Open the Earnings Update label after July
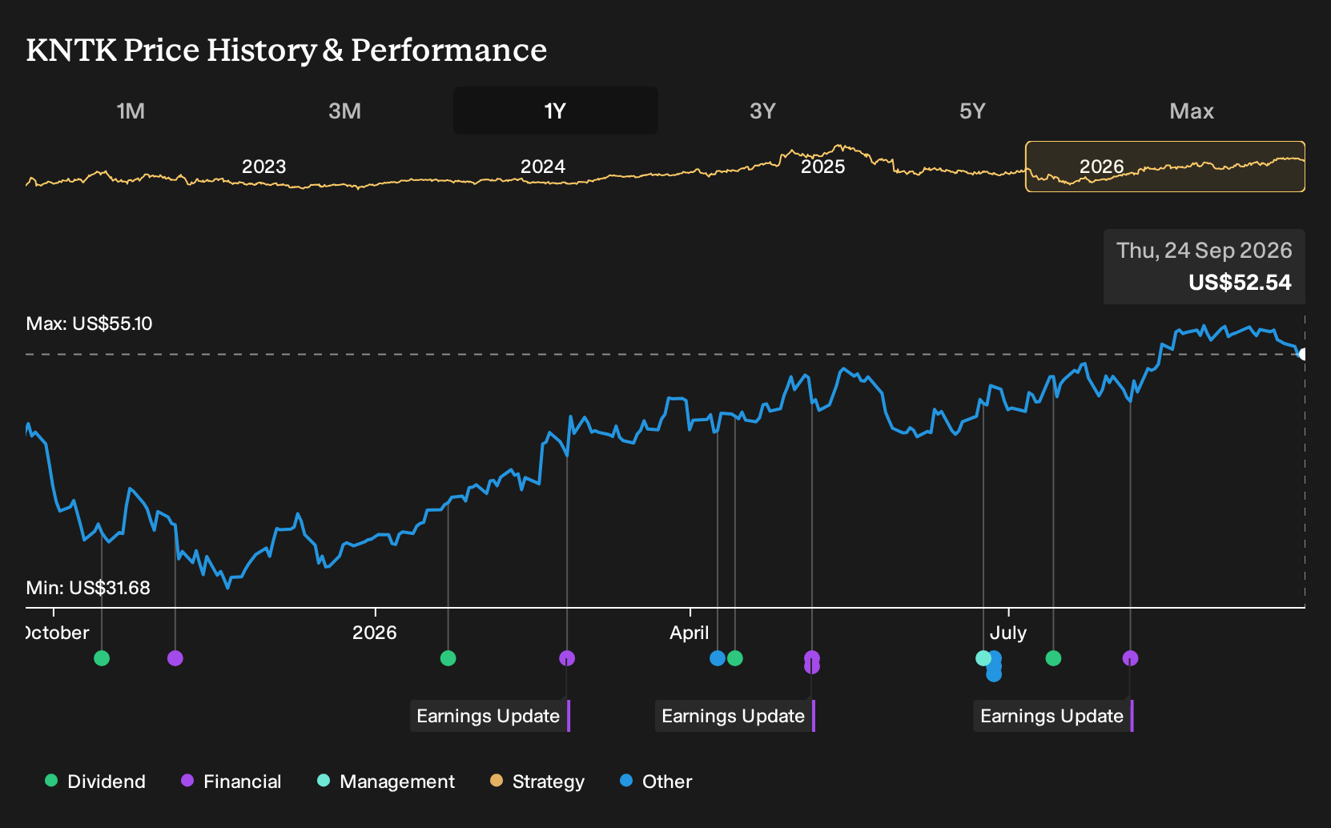The image size is (1331, 828). pyautogui.click(x=1054, y=716)
